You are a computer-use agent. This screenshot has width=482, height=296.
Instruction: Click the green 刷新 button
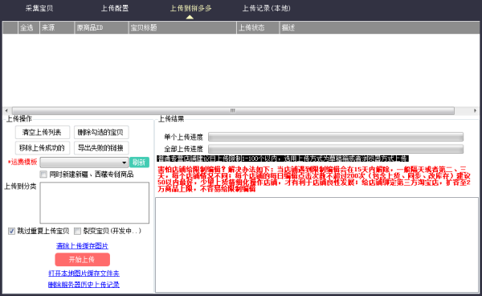[x=139, y=162]
